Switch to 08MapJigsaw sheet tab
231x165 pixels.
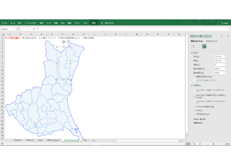click(53, 140)
